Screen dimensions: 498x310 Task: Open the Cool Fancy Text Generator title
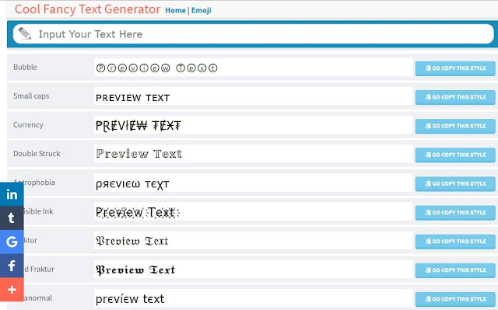coord(87,9)
